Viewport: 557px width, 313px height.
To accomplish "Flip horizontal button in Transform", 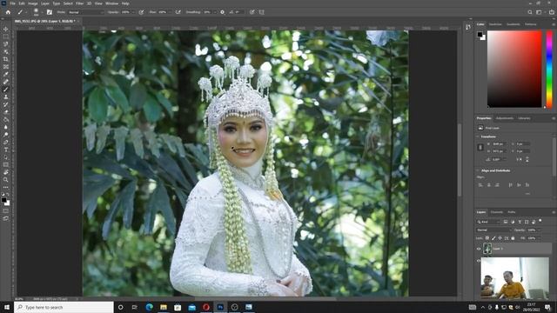I will click(x=520, y=160).
